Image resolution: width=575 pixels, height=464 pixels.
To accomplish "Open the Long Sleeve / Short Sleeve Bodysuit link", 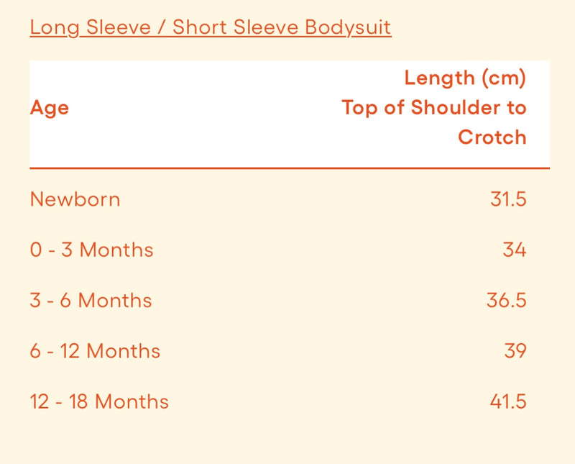I will 210,28.
